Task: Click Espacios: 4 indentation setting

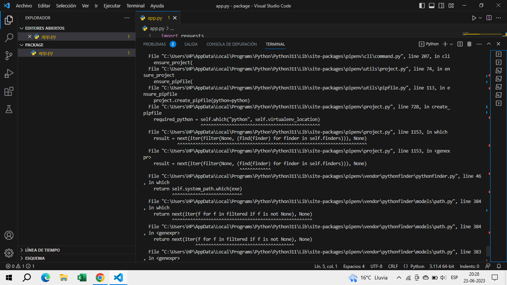Action: coord(354,266)
